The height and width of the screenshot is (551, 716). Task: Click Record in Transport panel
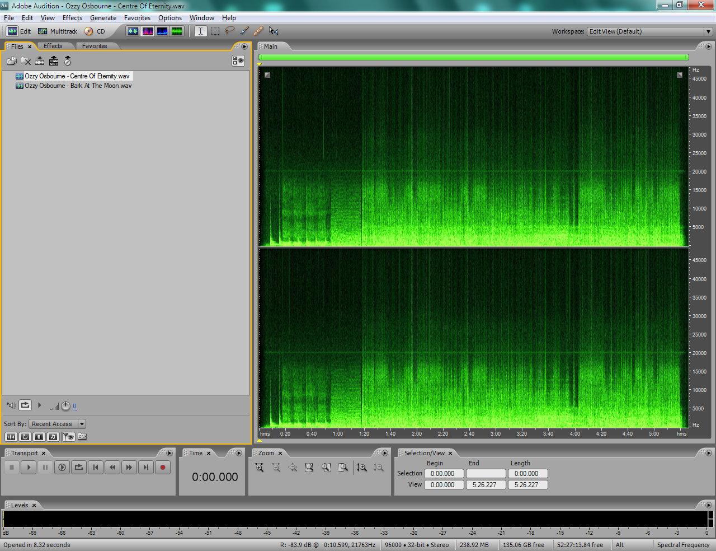click(x=163, y=467)
